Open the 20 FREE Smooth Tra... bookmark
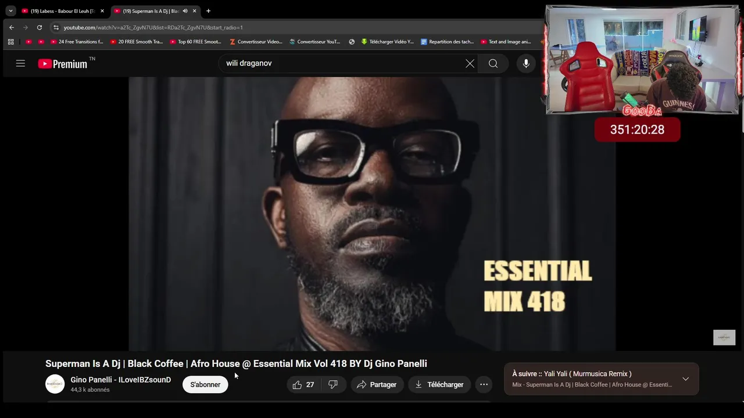The height and width of the screenshot is (418, 744). [x=137, y=42]
